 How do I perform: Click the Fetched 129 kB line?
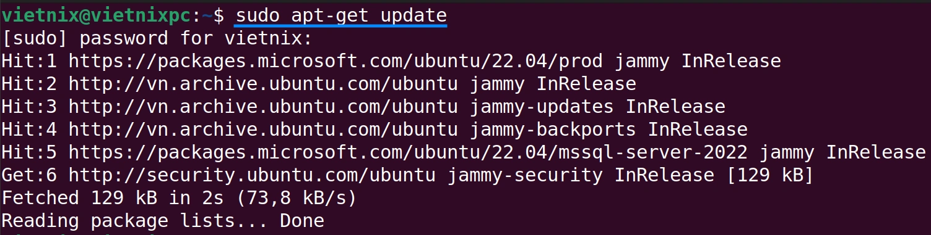tap(179, 198)
